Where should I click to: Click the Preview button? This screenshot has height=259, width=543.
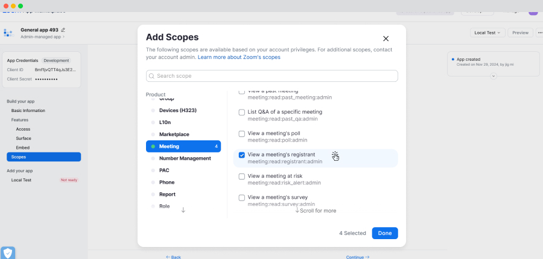pos(520,33)
